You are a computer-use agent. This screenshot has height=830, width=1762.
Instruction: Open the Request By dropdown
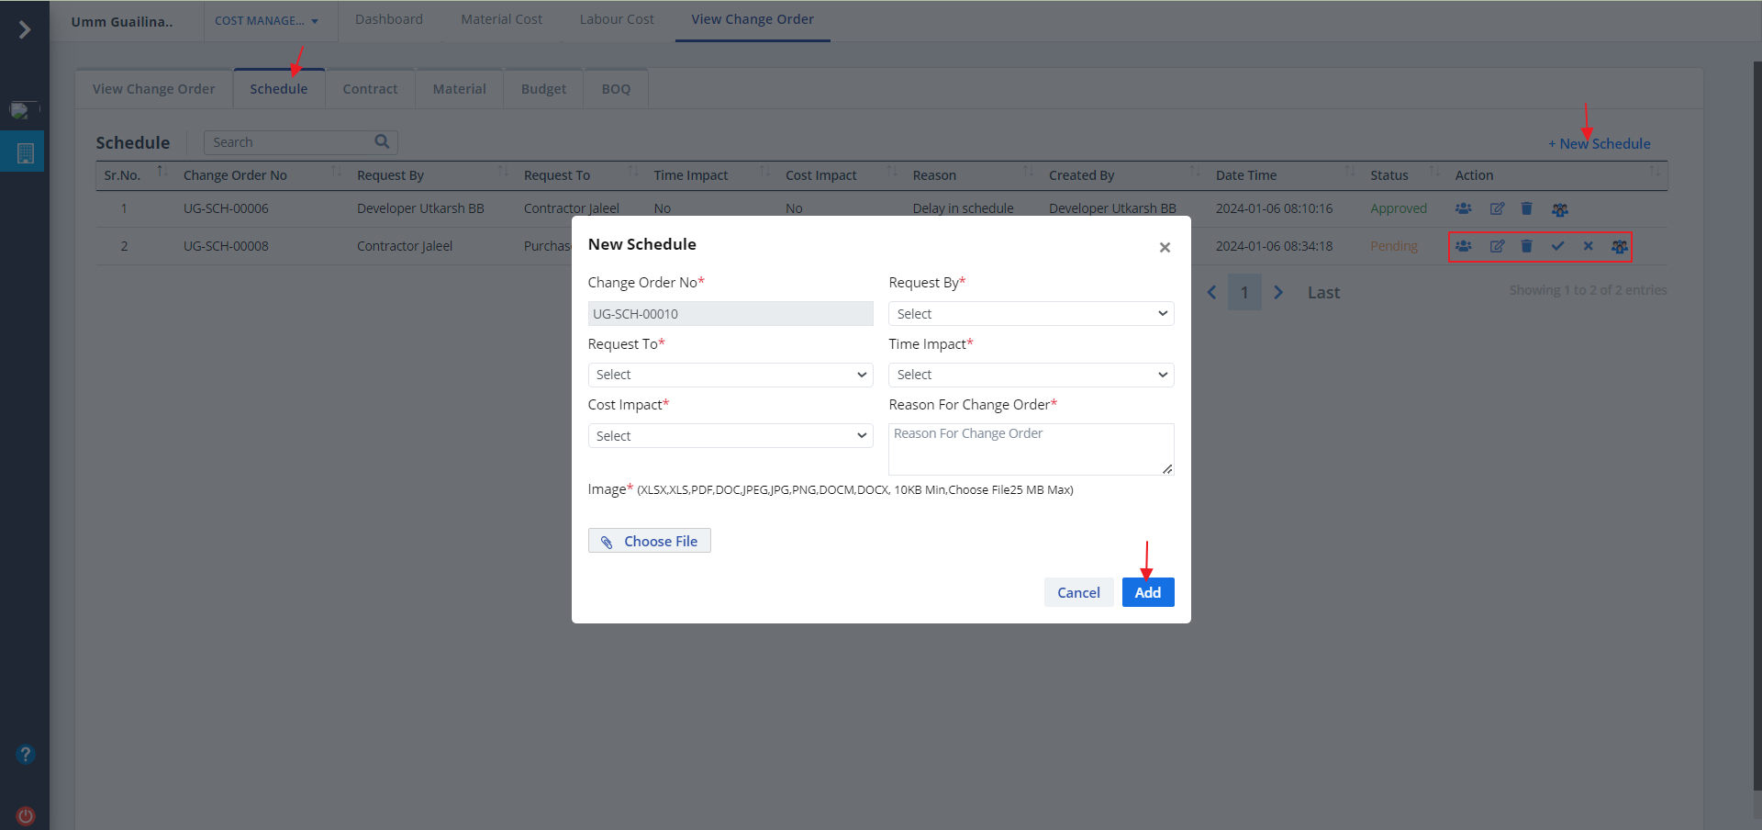pos(1031,314)
